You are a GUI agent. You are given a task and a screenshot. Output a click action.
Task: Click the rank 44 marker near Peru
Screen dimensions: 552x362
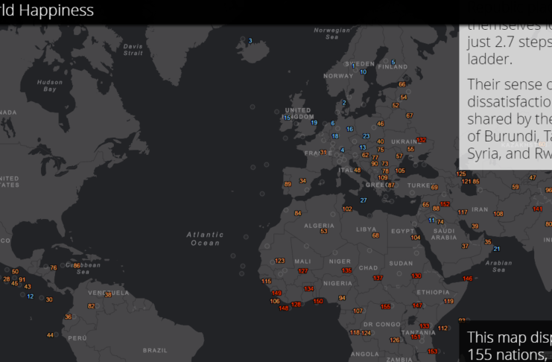50,335
